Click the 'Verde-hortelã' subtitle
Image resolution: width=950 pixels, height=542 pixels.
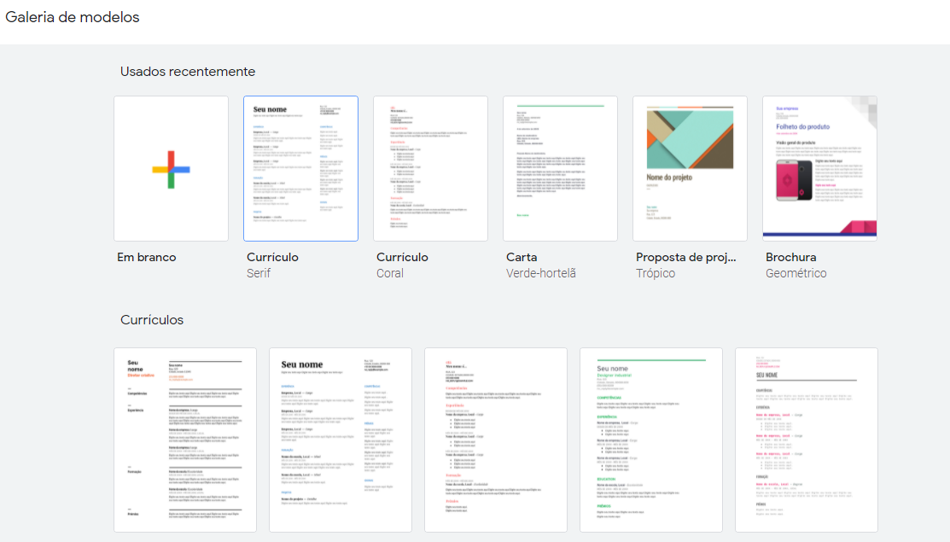tap(541, 273)
